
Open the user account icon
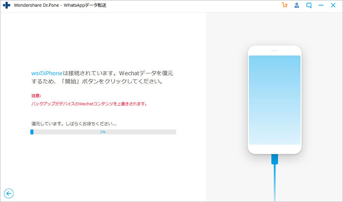click(x=297, y=5)
